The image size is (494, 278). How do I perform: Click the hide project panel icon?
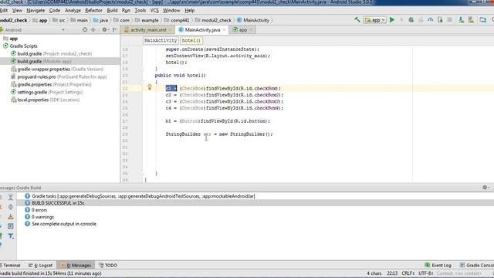pyautogui.click(x=115, y=29)
